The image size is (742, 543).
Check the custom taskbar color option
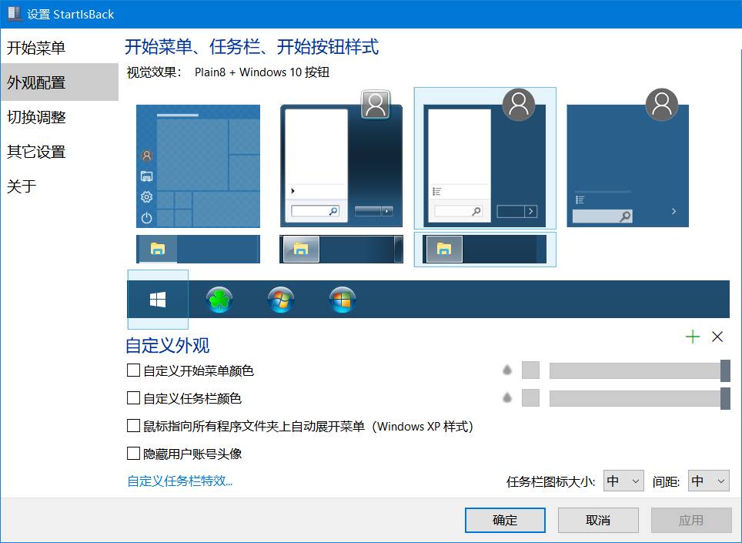tap(132, 398)
